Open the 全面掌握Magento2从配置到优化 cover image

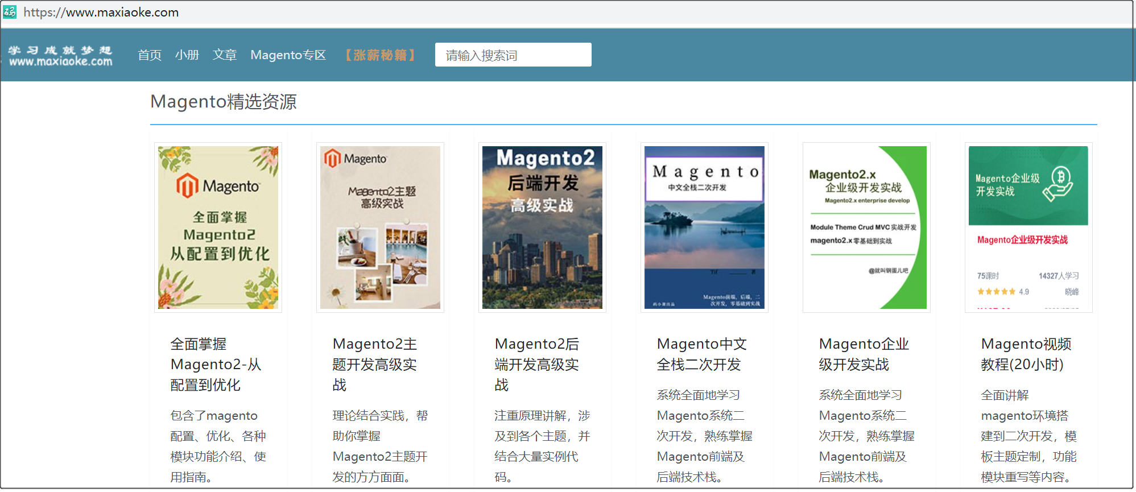pyautogui.click(x=218, y=228)
